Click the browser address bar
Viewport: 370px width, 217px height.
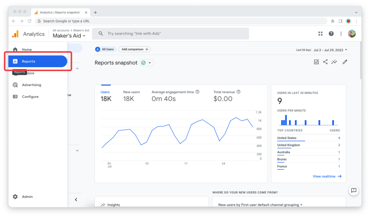[181, 21]
